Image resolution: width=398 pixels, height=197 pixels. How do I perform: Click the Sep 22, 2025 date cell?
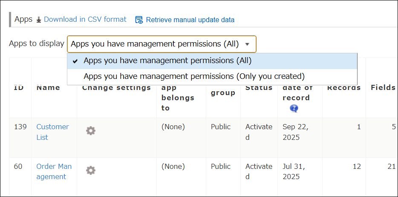pos(295,132)
